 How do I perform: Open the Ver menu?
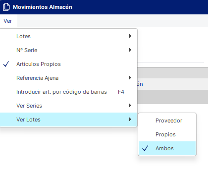(8, 21)
